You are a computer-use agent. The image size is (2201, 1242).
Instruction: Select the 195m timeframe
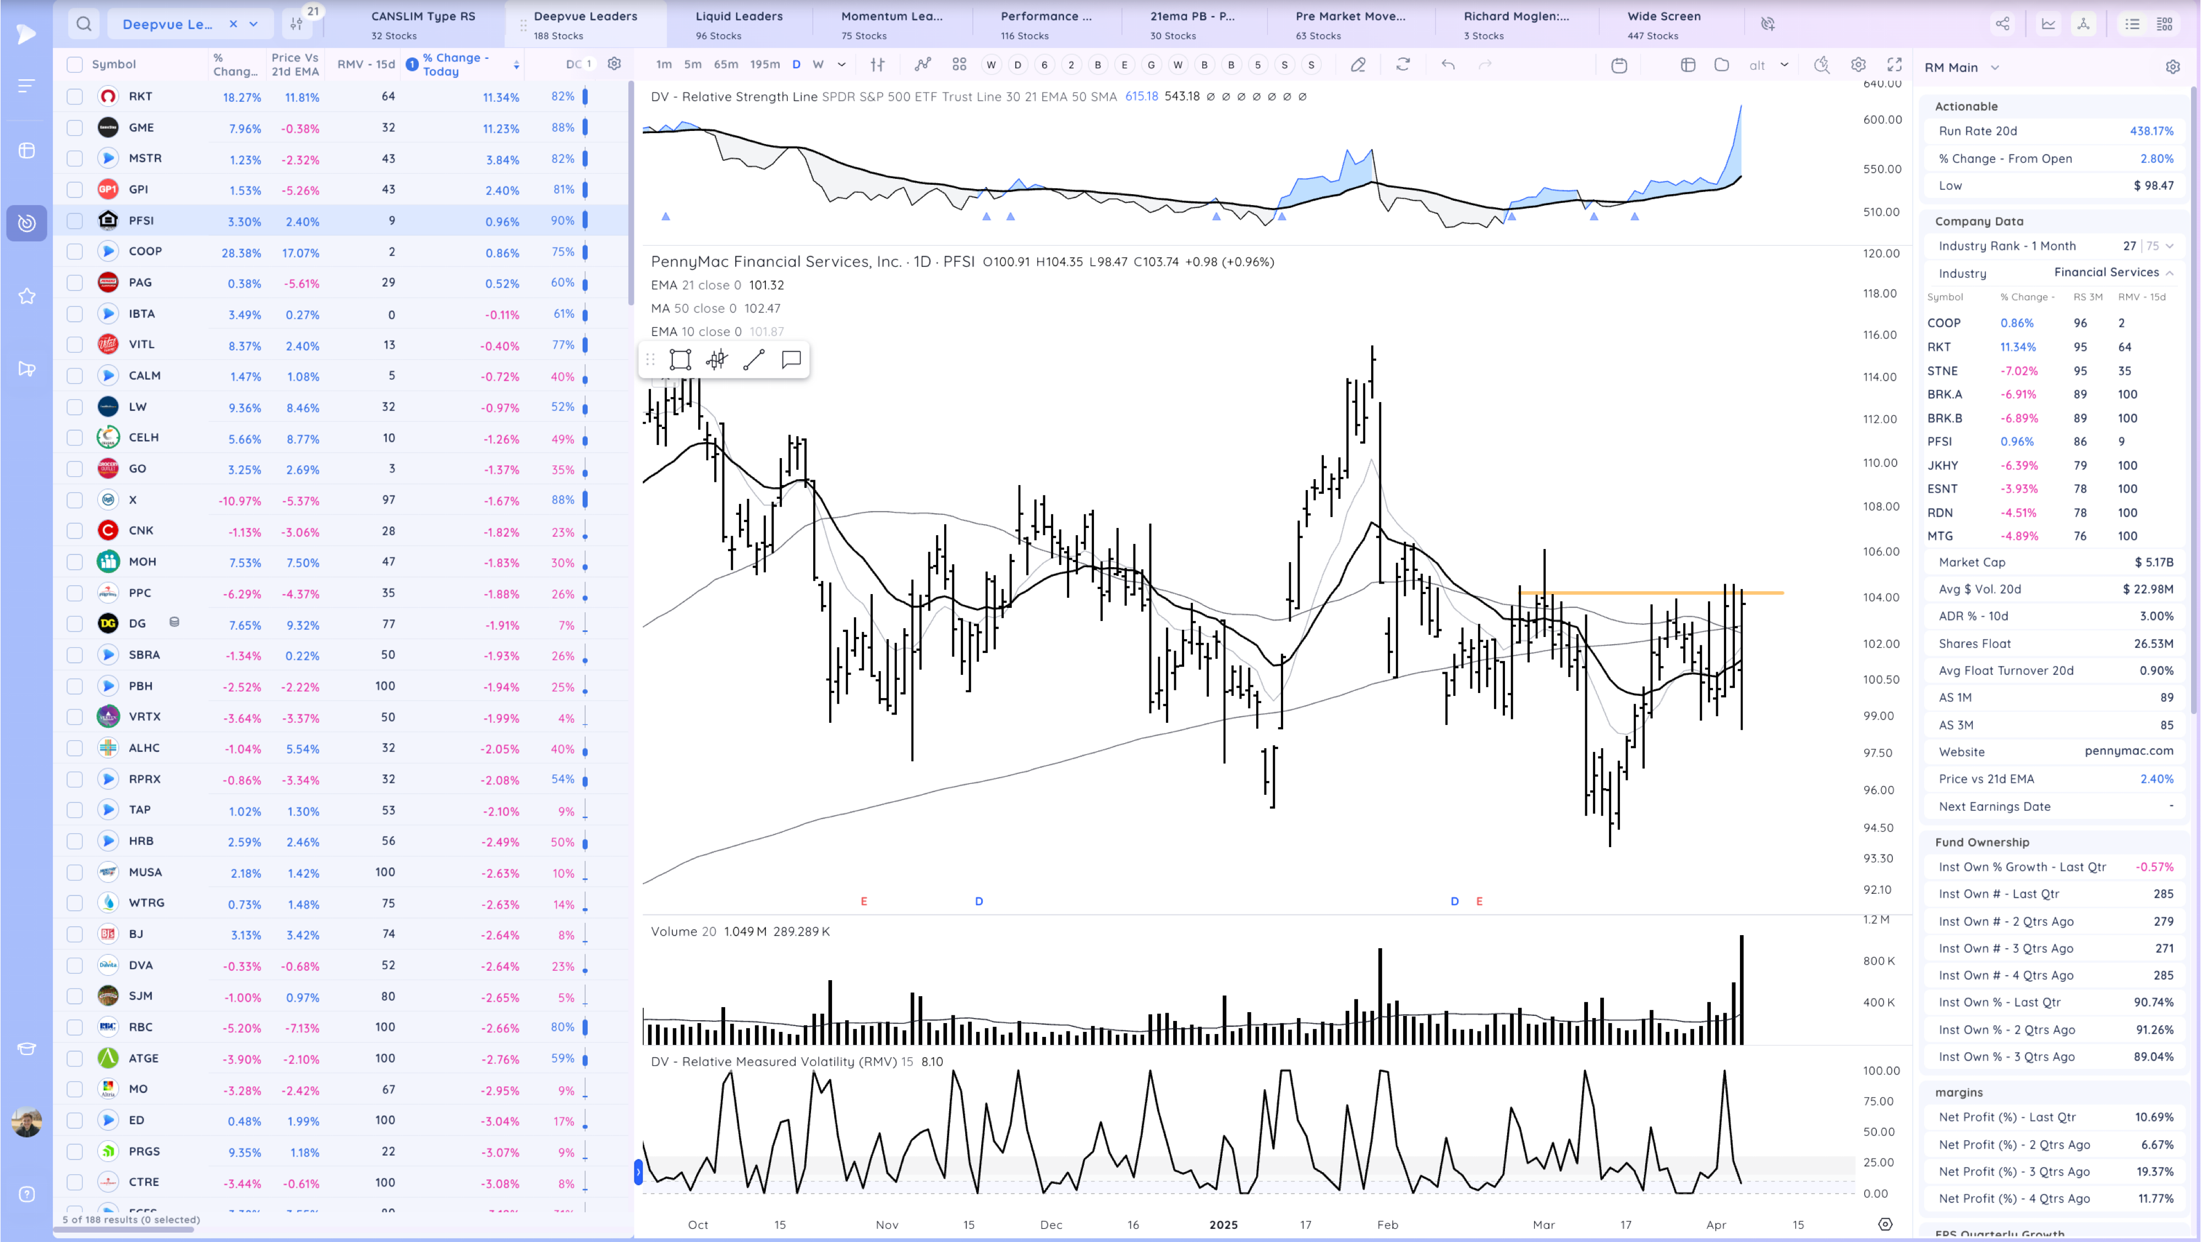(765, 64)
